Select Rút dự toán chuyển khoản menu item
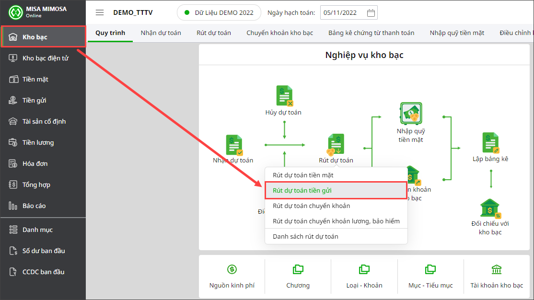Screen dimensions: 534x300 pos(336,206)
